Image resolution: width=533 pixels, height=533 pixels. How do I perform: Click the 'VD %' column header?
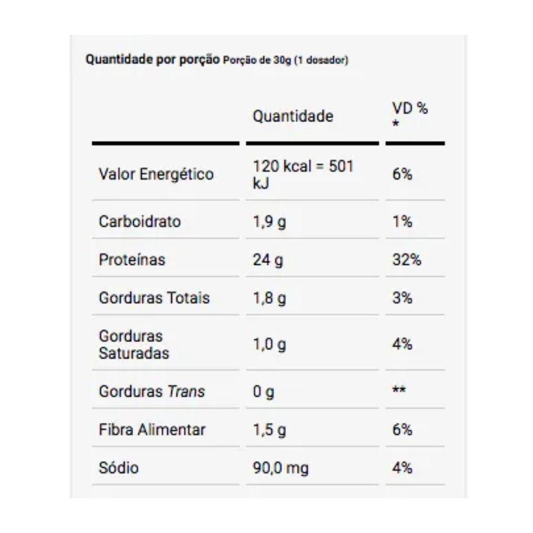point(410,109)
